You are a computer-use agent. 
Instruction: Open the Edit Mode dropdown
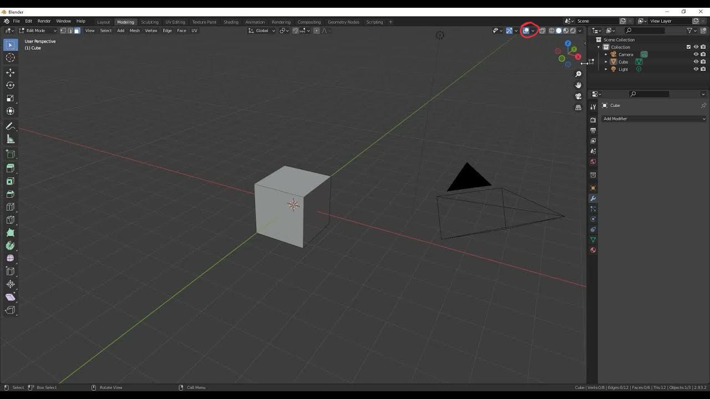click(x=38, y=30)
